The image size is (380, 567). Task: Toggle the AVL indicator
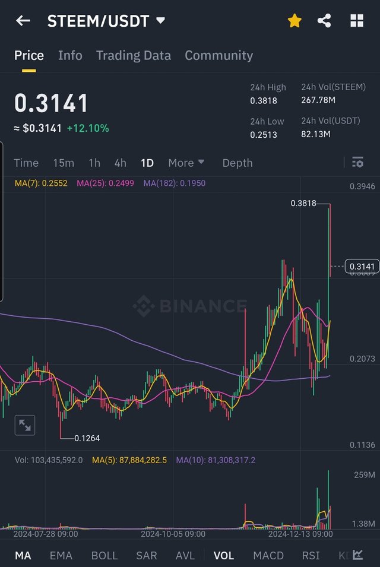point(185,556)
